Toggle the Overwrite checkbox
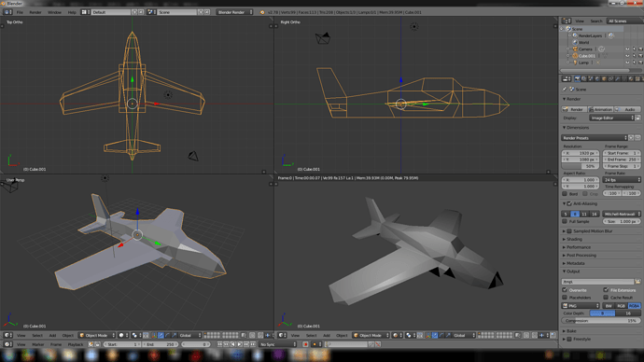This screenshot has width=644, height=362. coord(565,290)
